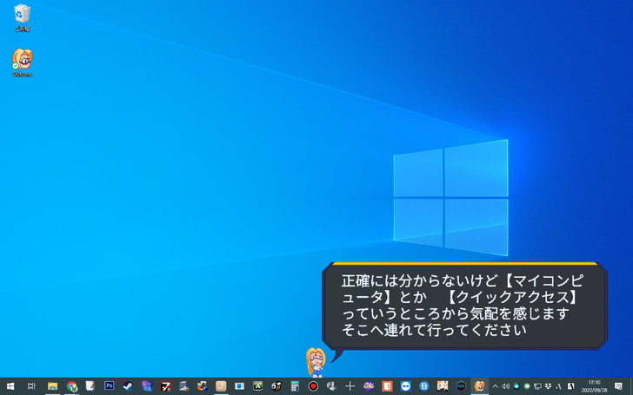Image resolution: width=633 pixels, height=395 pixels.
Task: Open the red-bordered Z taskbar icon
Action: [165, 386]
